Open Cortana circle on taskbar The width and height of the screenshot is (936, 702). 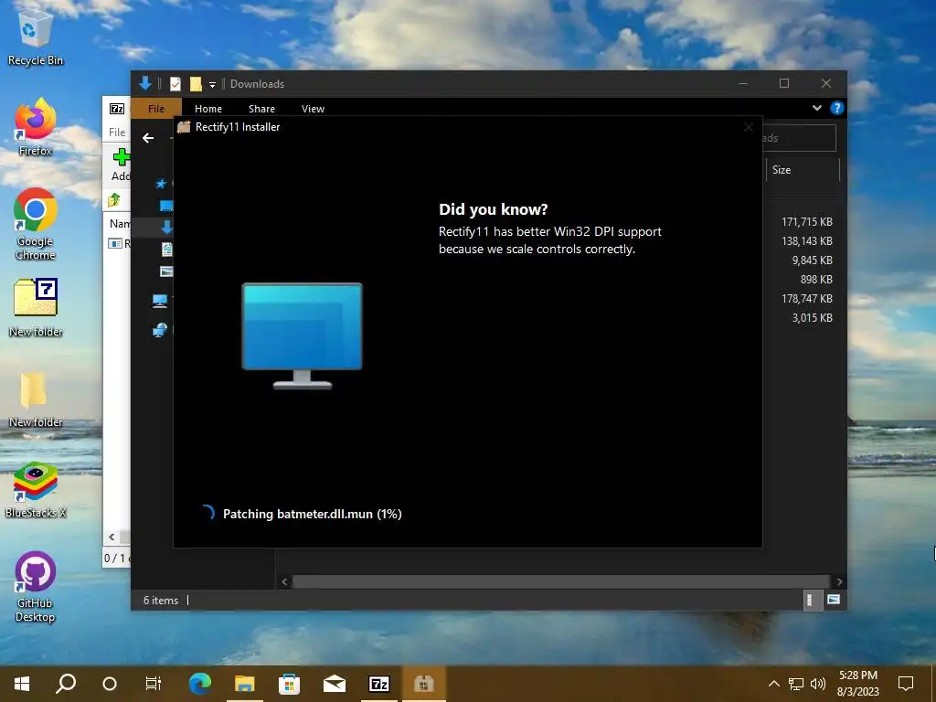(x=110, y=684)
